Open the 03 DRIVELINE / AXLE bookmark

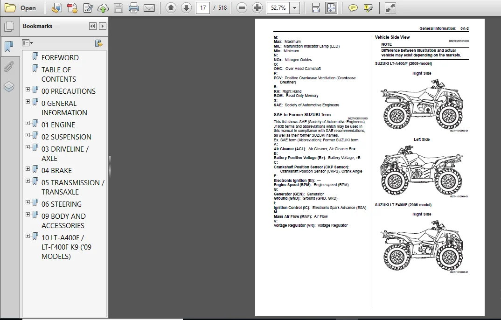[x=65, y=153]
